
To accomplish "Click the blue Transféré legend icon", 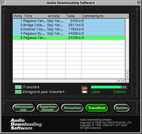I will click(18, 87).
